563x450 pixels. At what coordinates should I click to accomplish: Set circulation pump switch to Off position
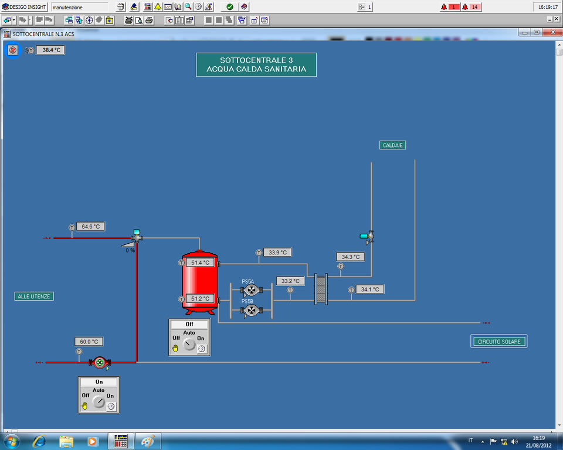[86, 395]
